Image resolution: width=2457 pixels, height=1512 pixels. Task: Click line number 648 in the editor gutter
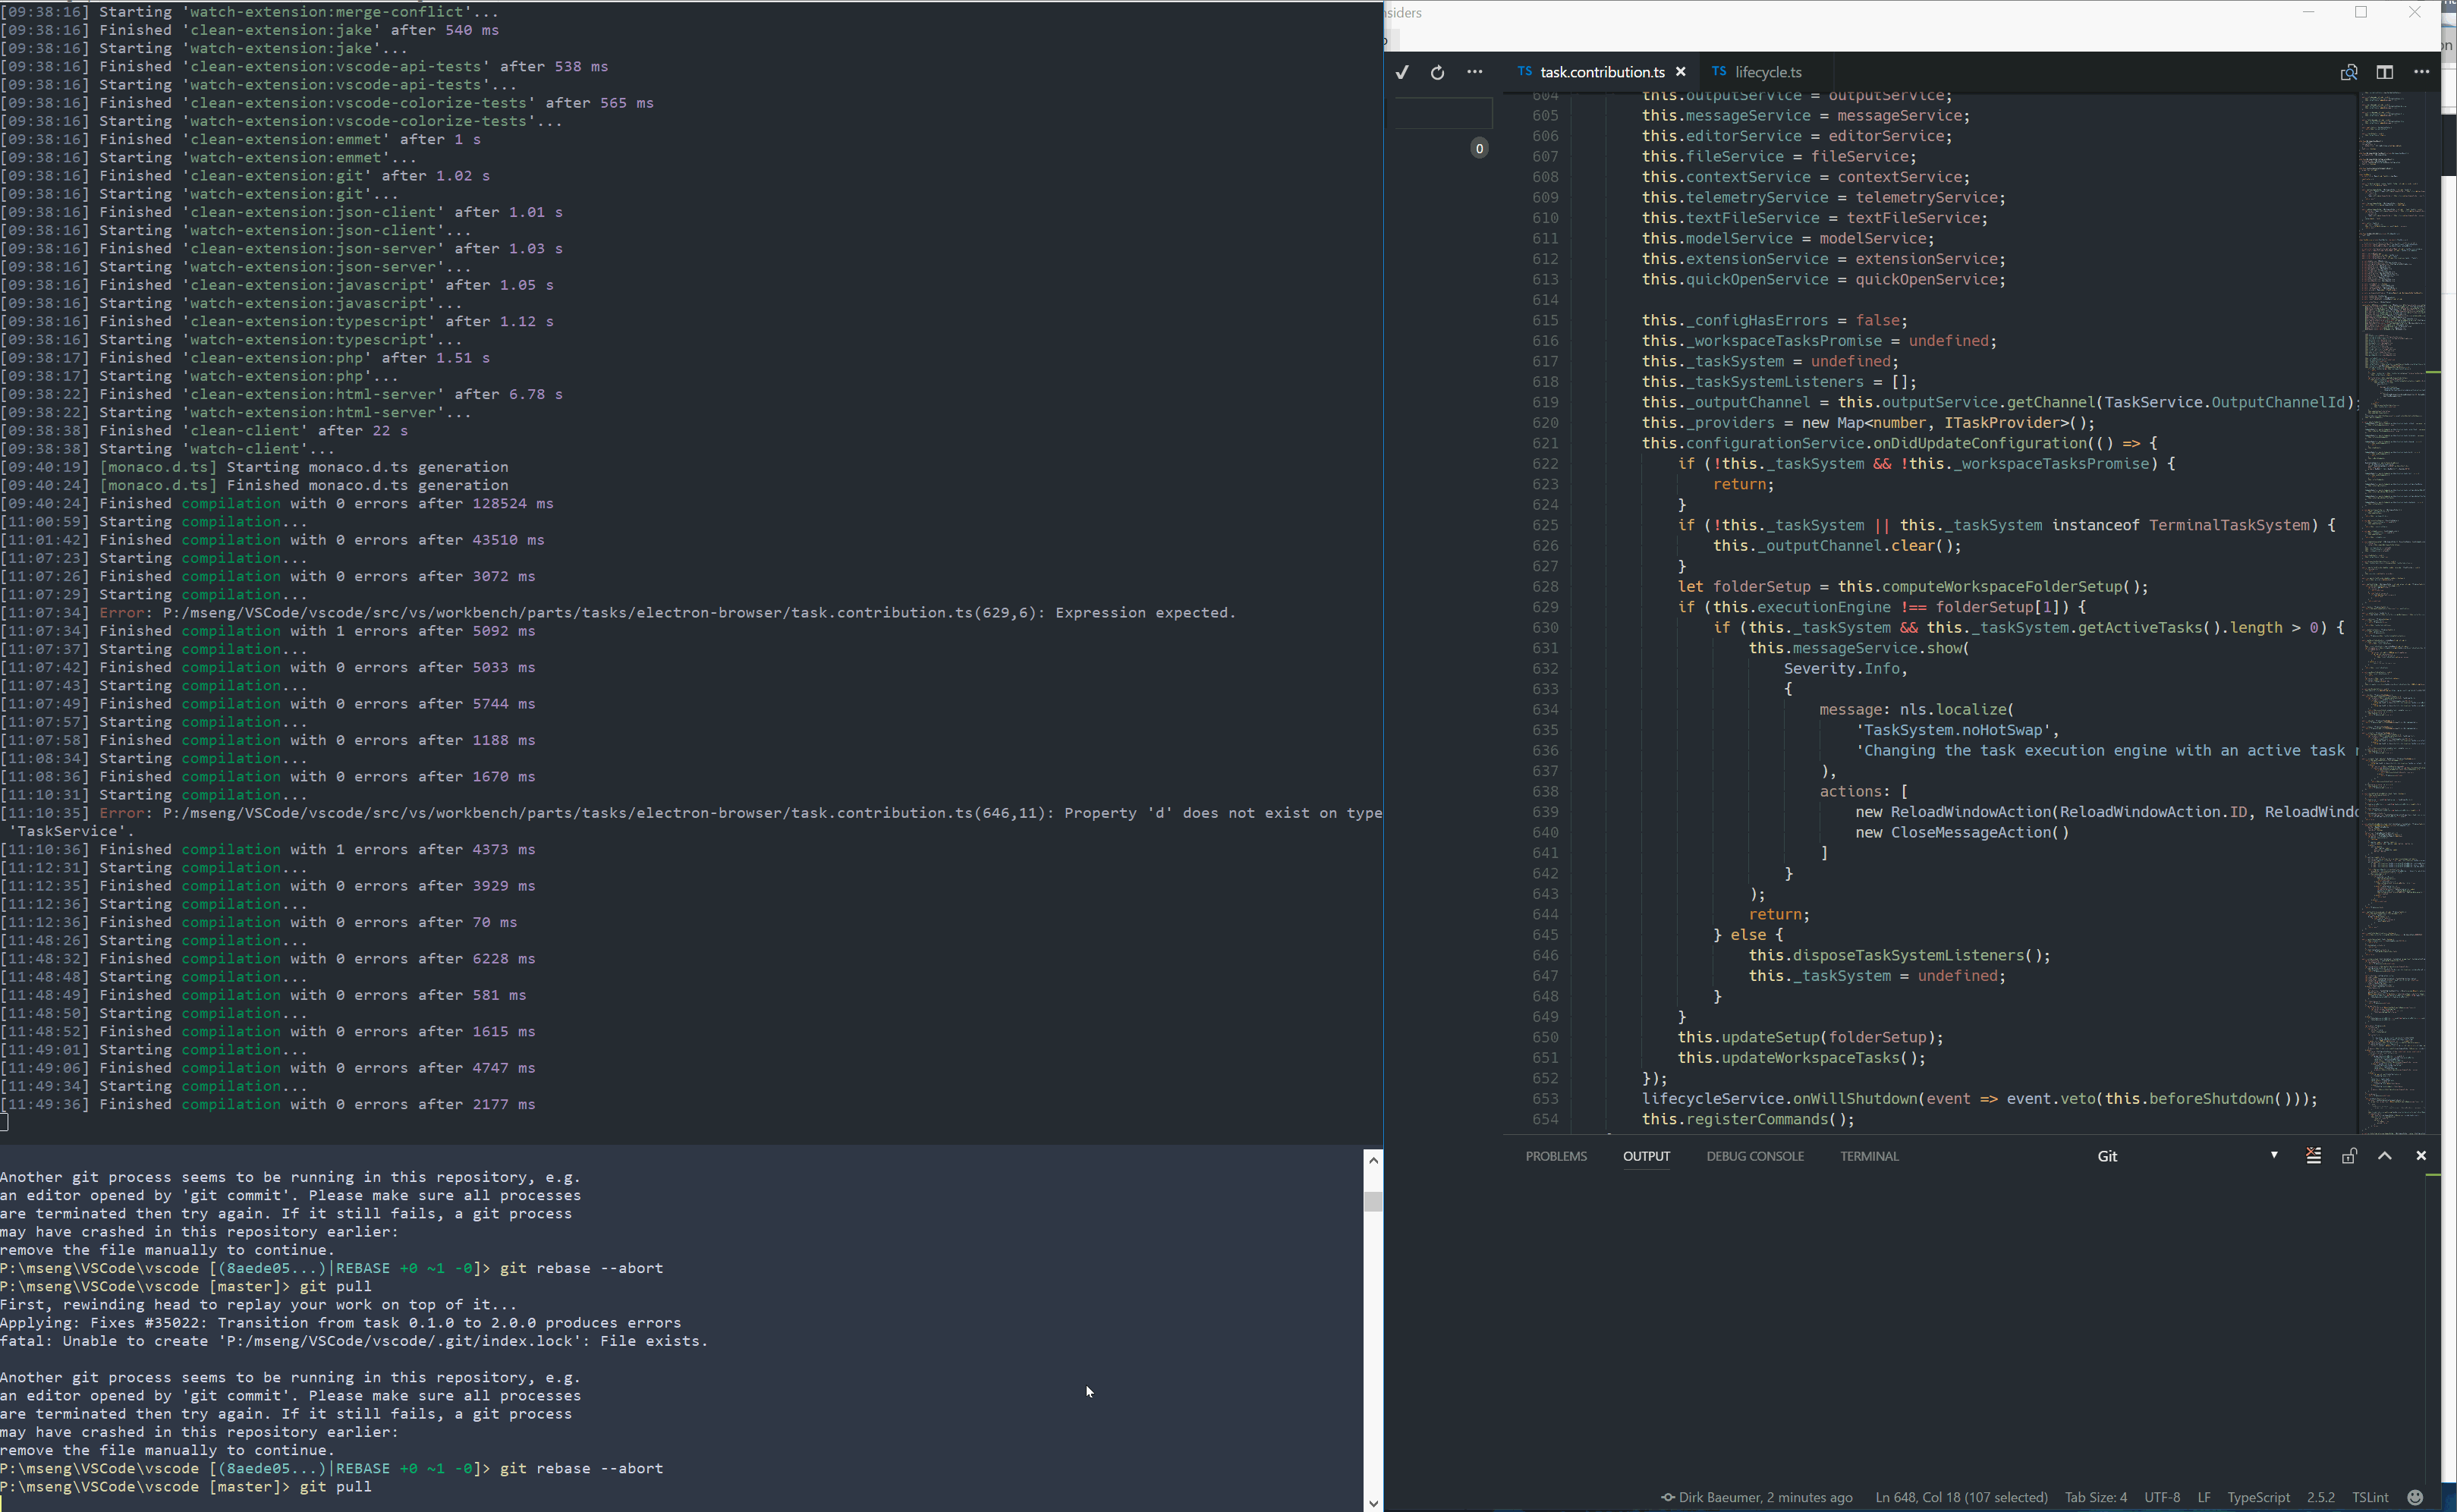1545,996
